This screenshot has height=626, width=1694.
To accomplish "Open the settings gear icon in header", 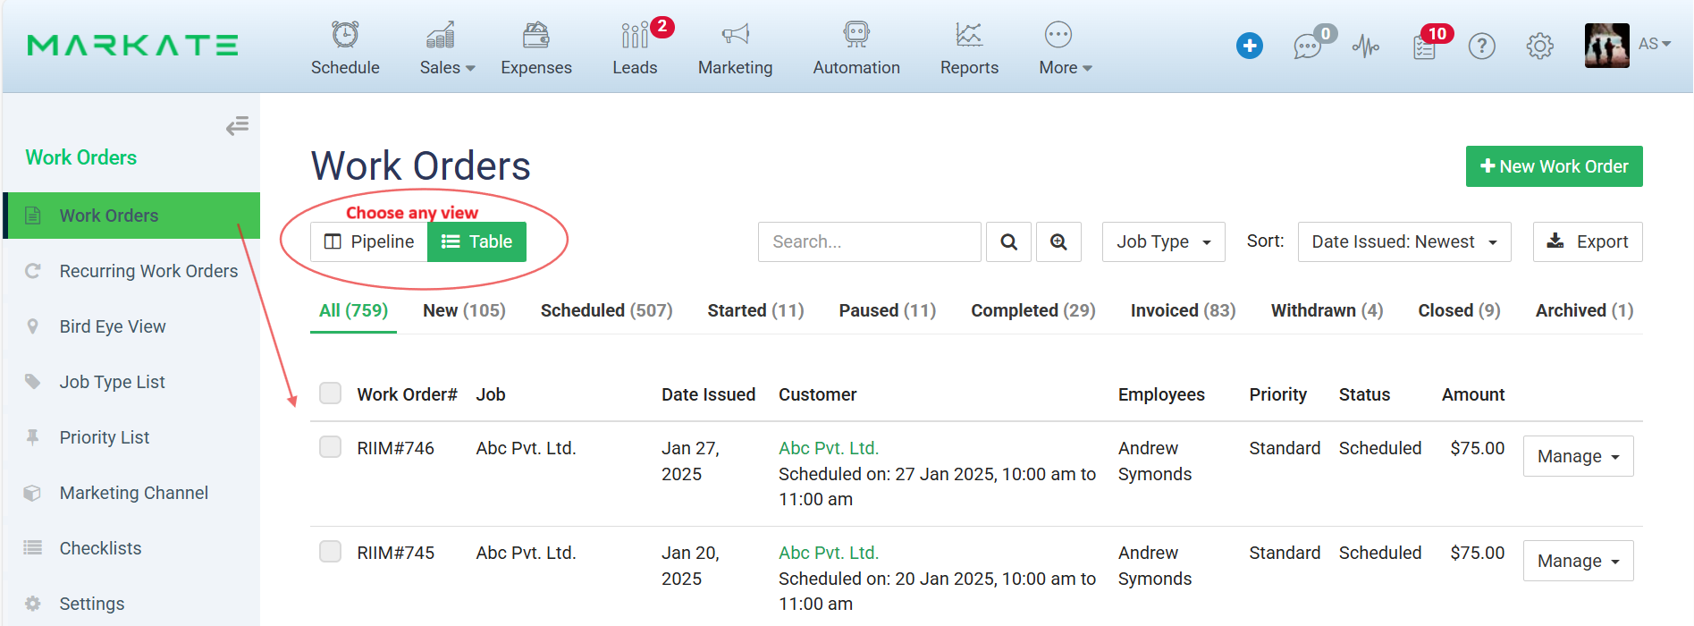I will click(x=1539, y=46).
